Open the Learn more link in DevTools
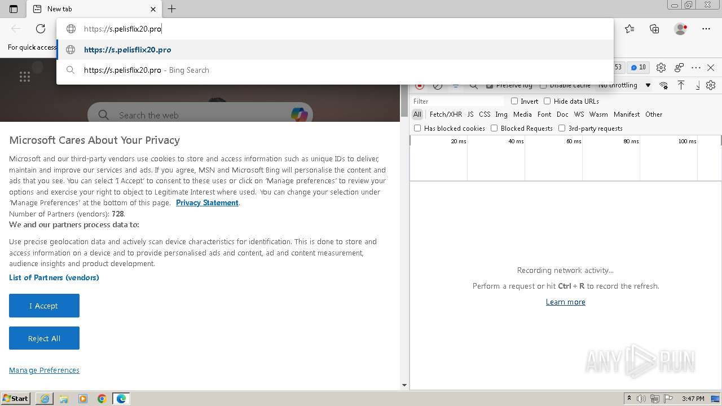 pos(565,302)
